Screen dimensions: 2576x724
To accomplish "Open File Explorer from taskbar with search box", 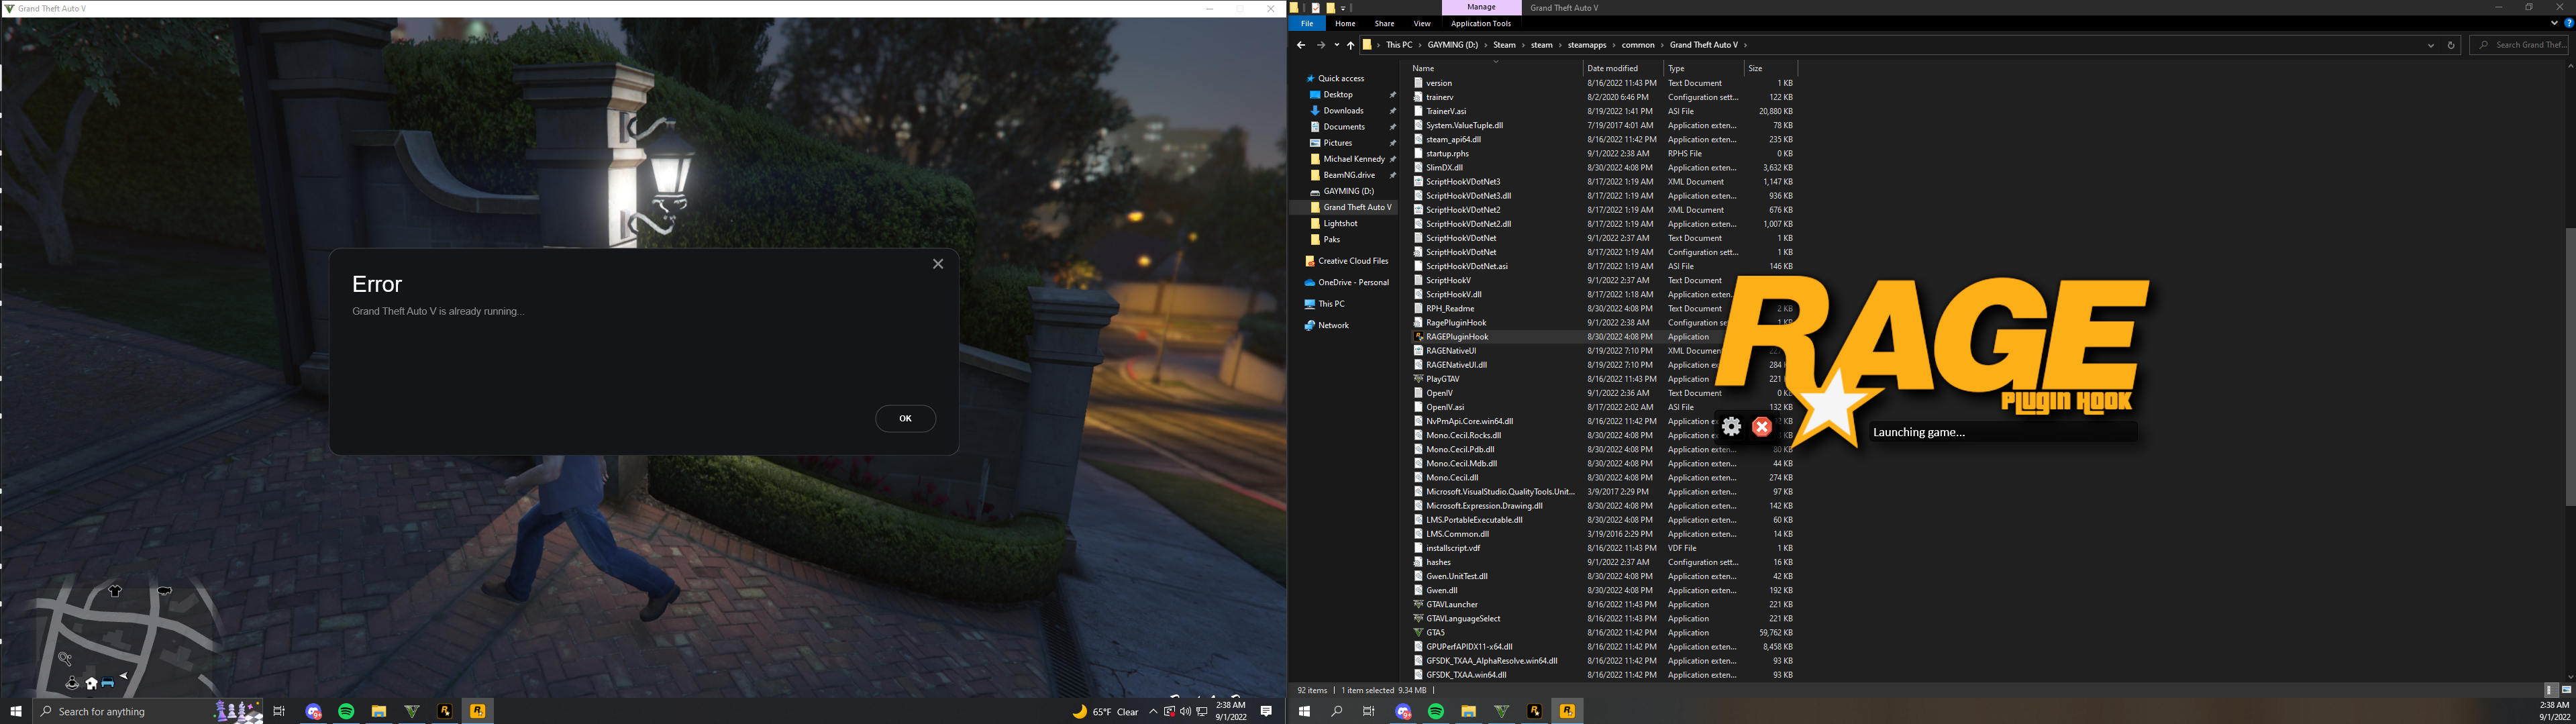I will [379, 711].
